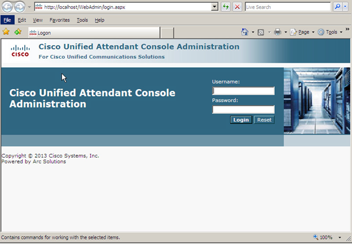
Task: Click the Cisco favicon in address bar
Action: pyautogui.click(x=39, y=7)
